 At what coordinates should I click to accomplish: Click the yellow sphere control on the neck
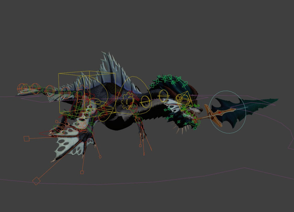(163, 96)
